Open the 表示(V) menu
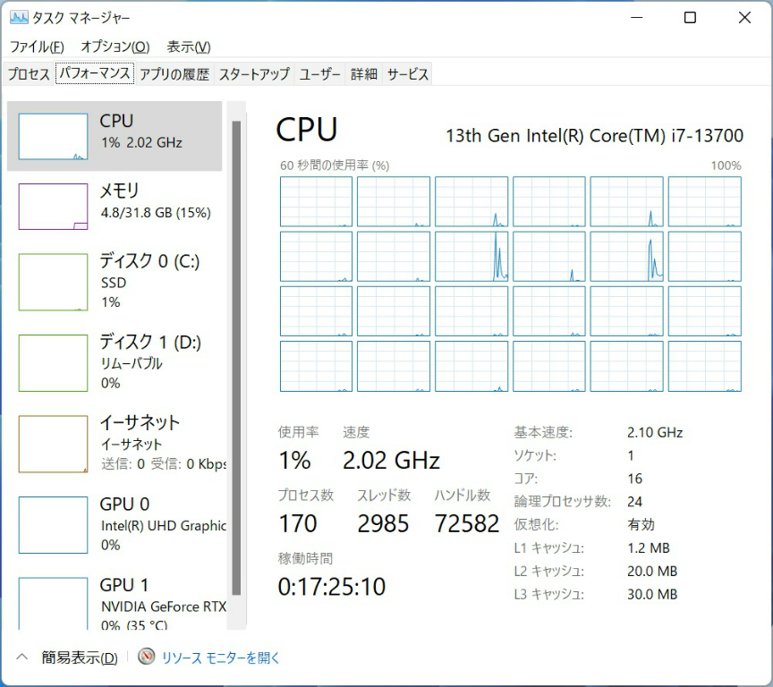 189,47
